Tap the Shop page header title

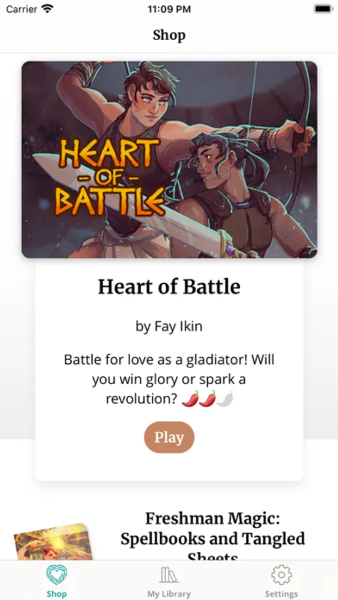169,35
